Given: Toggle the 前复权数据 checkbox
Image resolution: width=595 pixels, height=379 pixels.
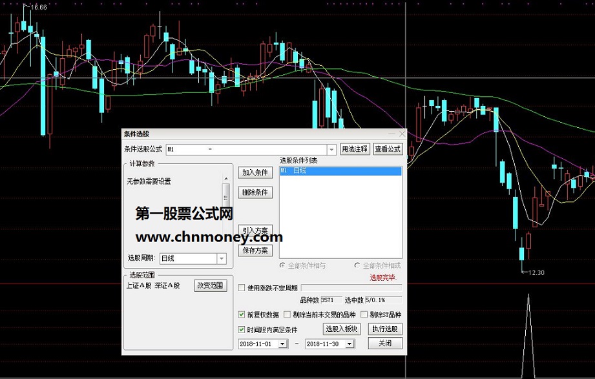Looking at the screenshot, I should [x=242, y=314].
